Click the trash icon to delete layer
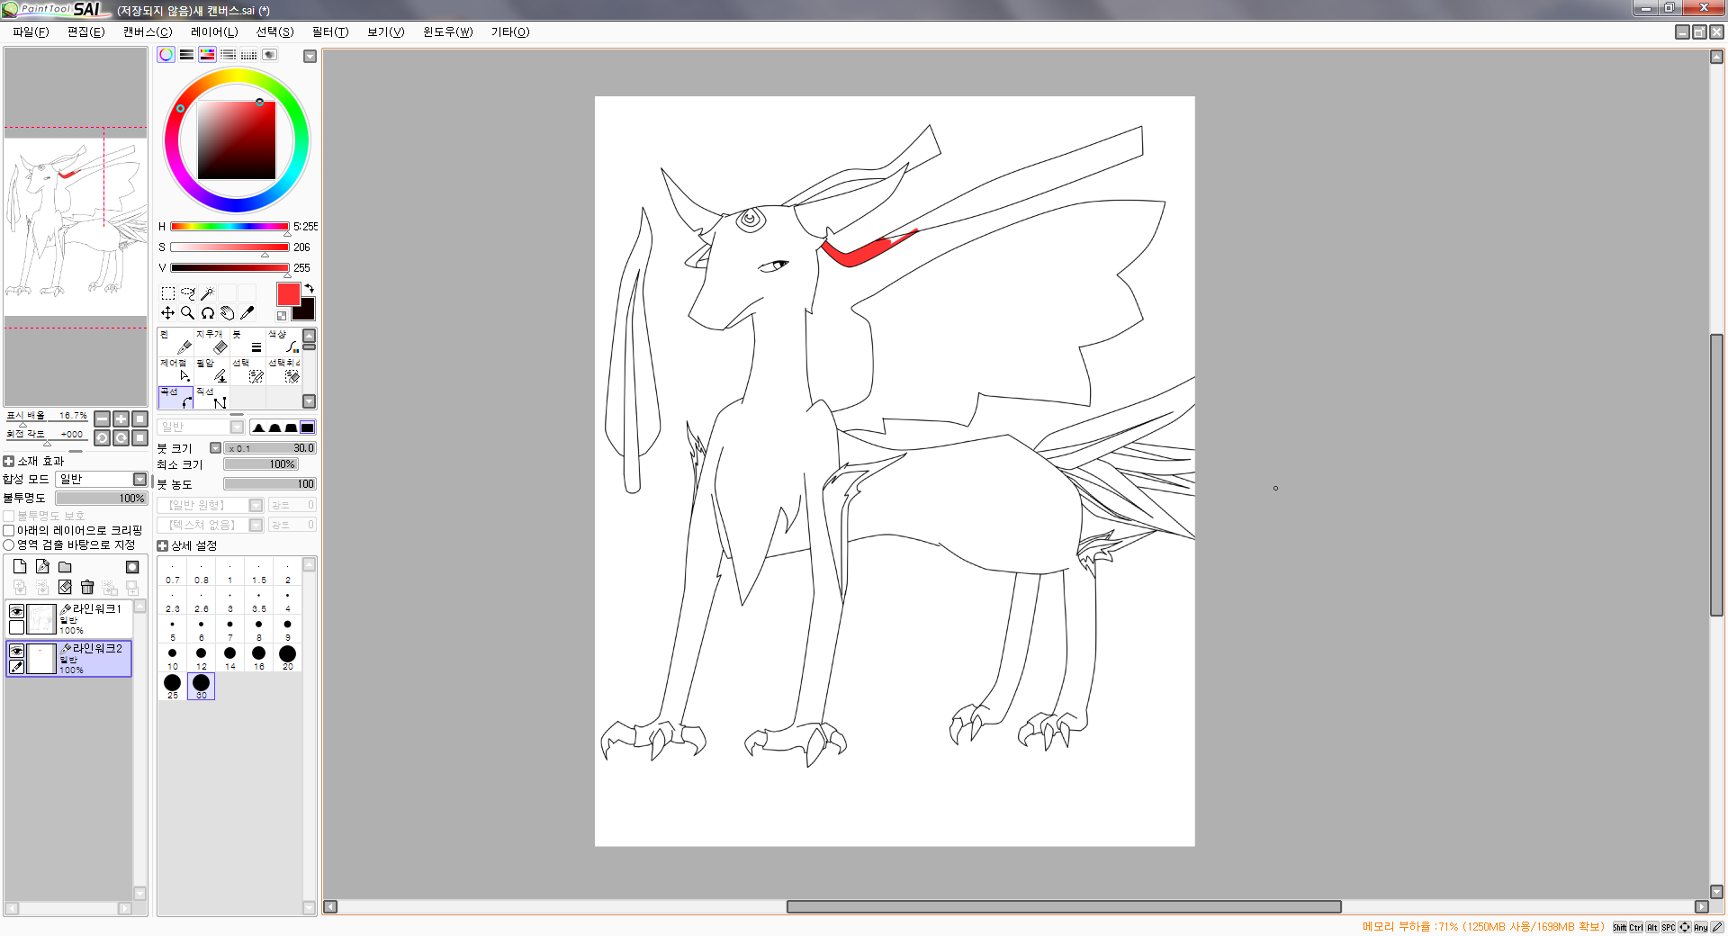The width and height of the screenshot is (1728, 936). (x=87, y=588)
